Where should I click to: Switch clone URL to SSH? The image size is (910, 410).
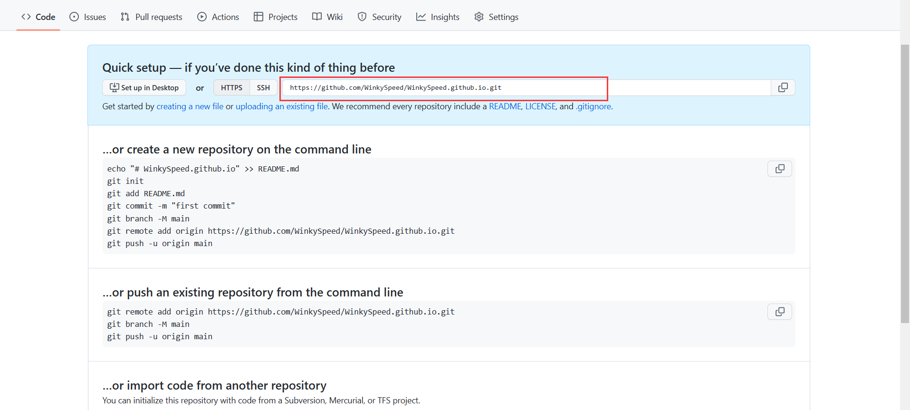tap(263, 87)
